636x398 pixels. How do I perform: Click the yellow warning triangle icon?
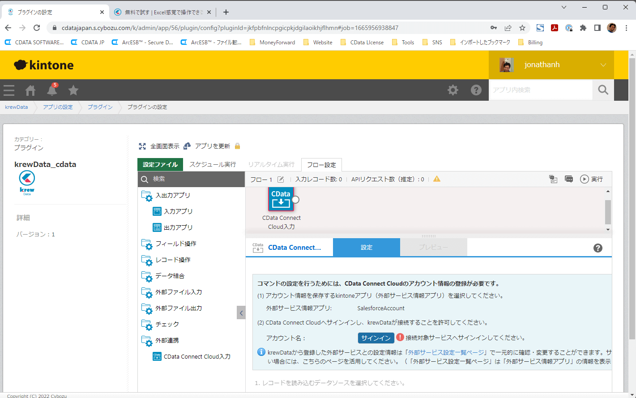pyautogui.click(x=437, y=179)
